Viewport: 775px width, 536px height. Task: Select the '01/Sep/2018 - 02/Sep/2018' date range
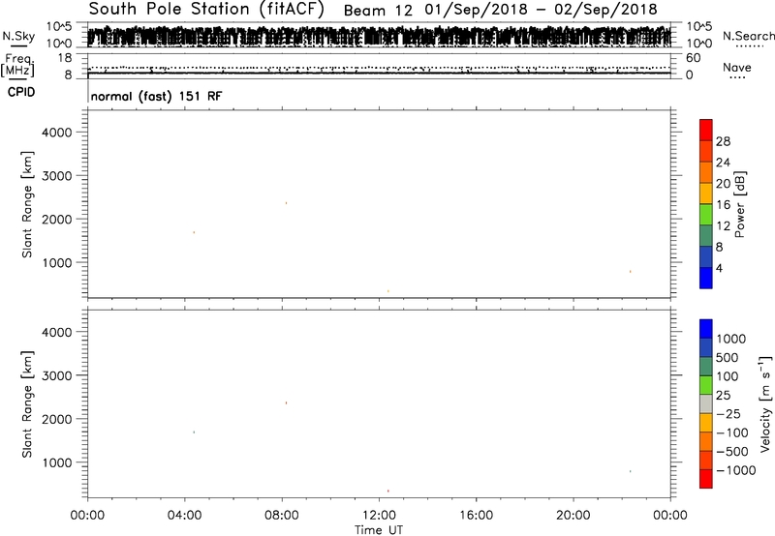(x=541, y=10)
